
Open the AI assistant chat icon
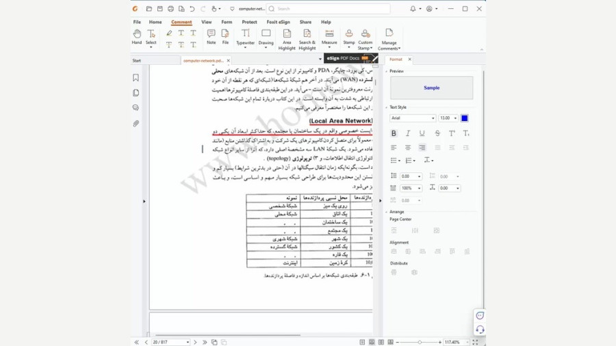[480, 315]
